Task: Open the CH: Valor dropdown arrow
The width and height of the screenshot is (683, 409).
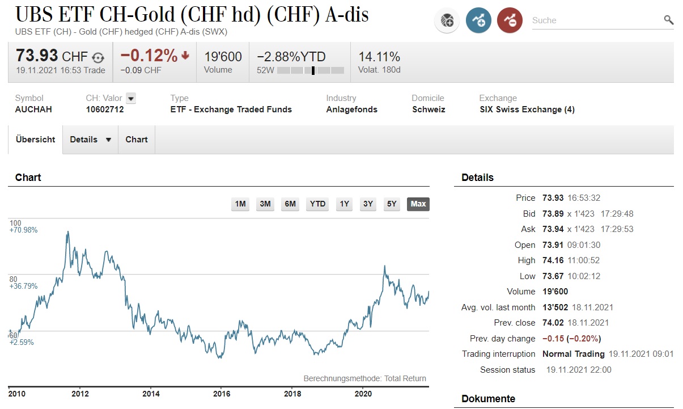Action: [x=131, y=98]
